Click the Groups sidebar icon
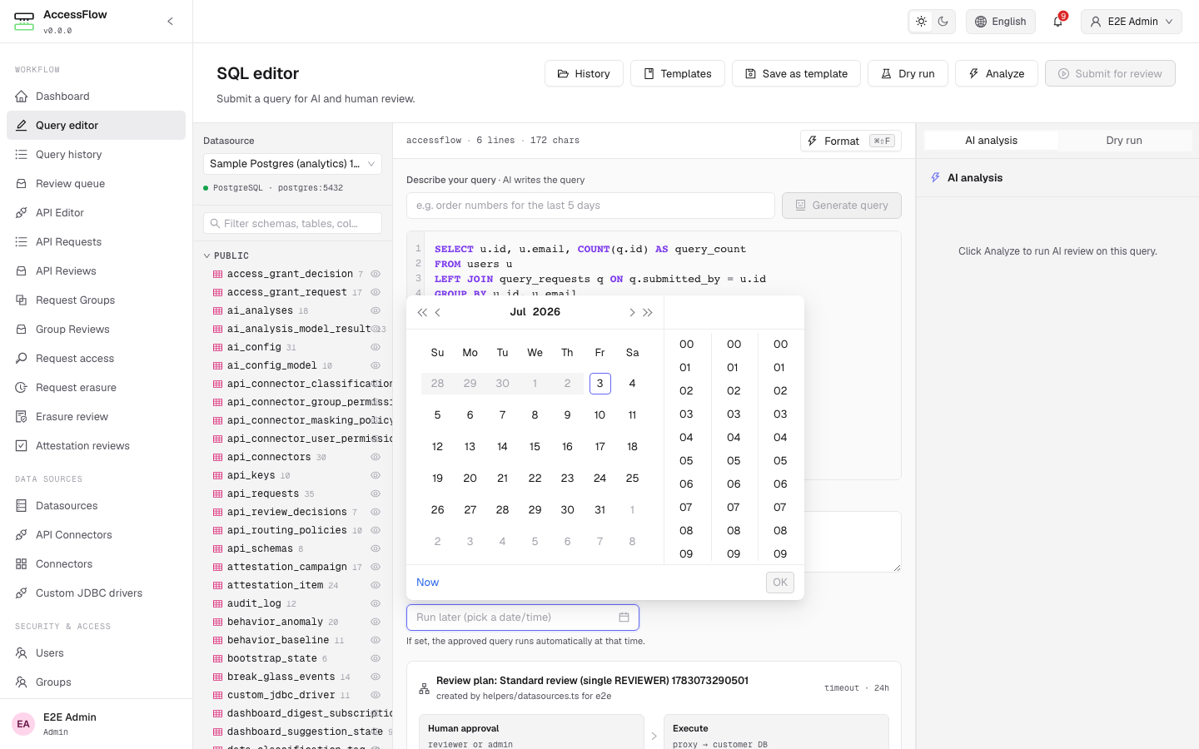 coord(22,682)
